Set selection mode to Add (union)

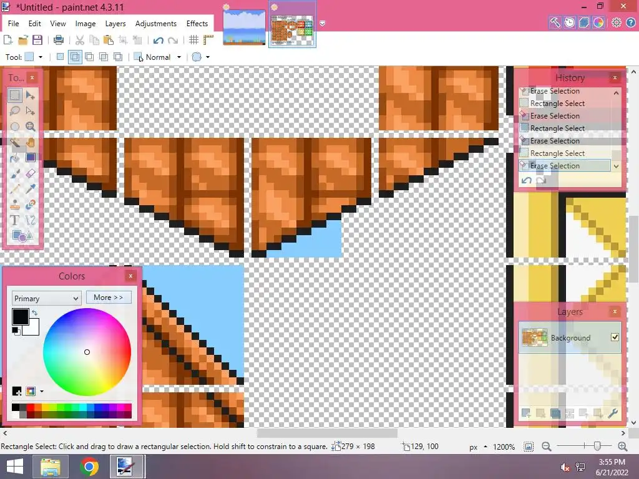[75, 57]
